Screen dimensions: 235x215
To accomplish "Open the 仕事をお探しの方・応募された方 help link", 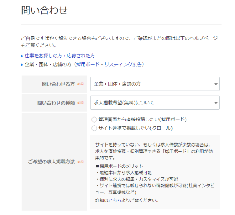I will (x=60, y=56).
